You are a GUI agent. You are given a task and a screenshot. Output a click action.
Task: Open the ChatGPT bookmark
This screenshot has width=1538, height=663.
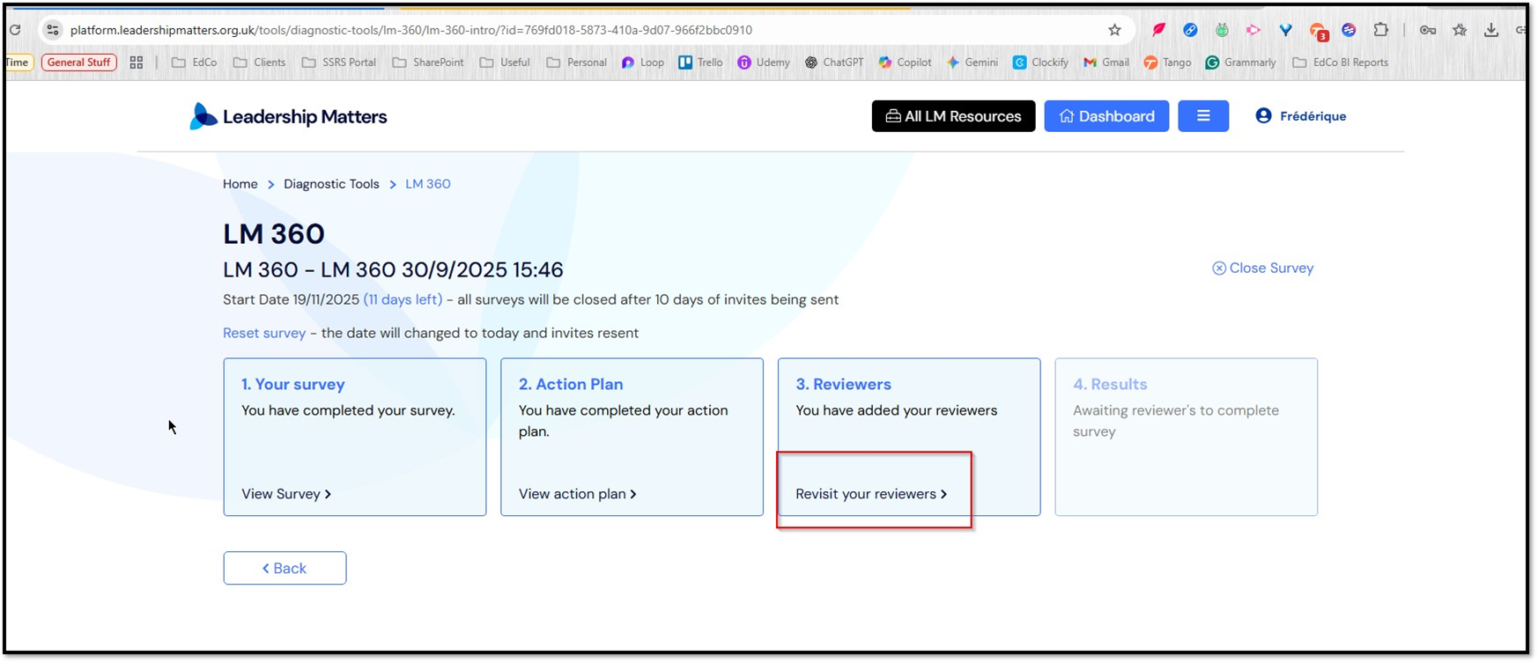[834, 63]
